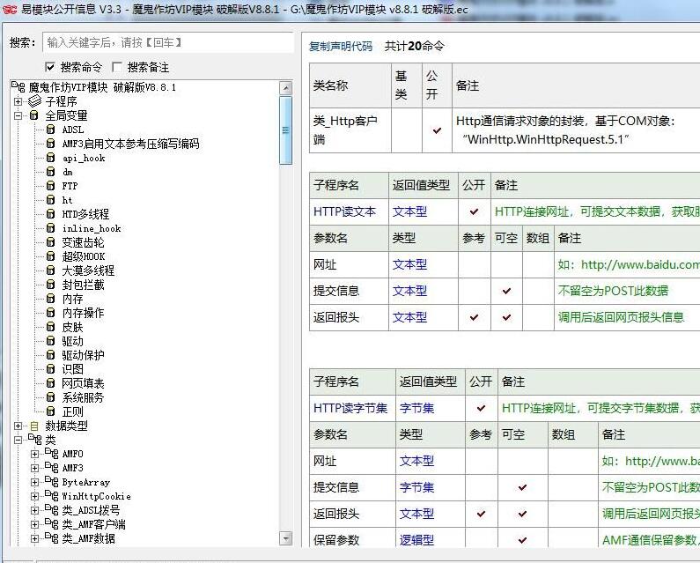Click the 正则 variable icon

[50, 411]
